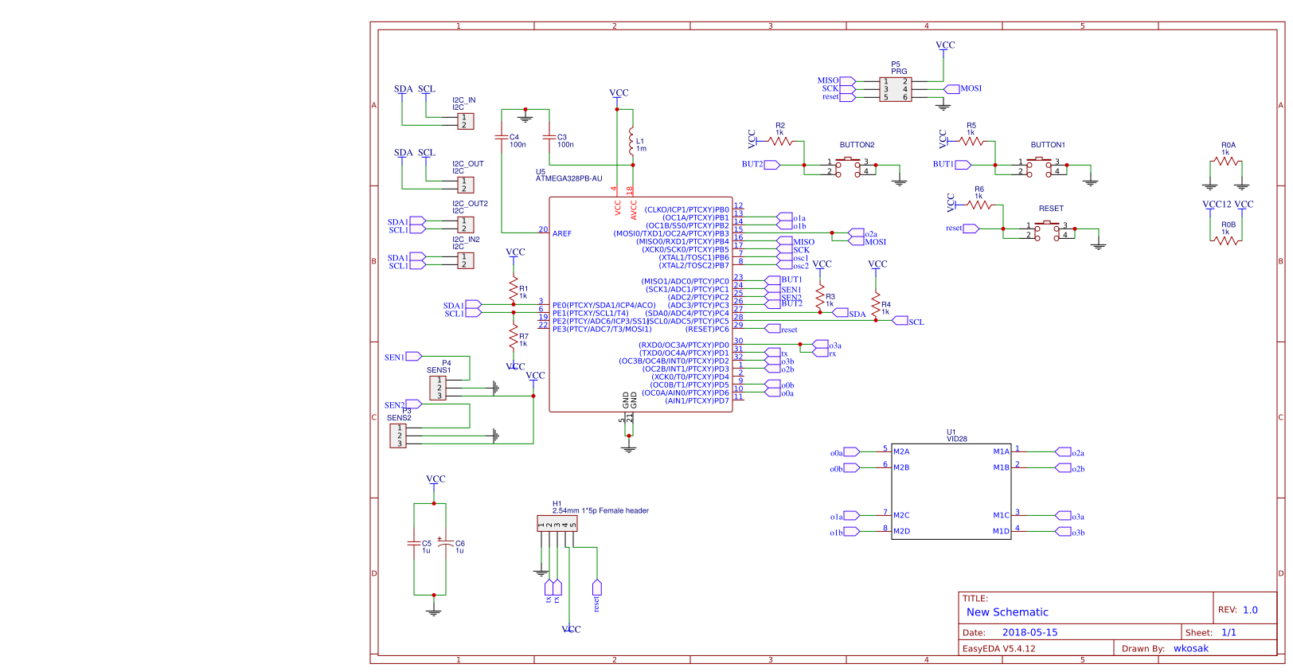Click the ATMEGA328PB-AU part label

click(568, 178)
